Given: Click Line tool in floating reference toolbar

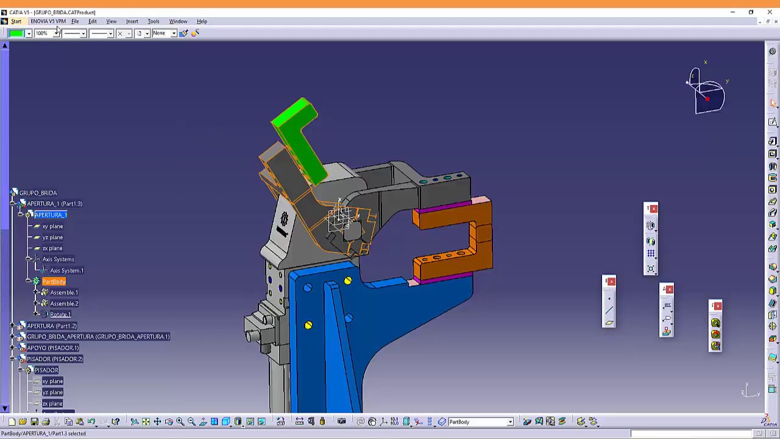Looking at the screenshot, I should [609, 310].
